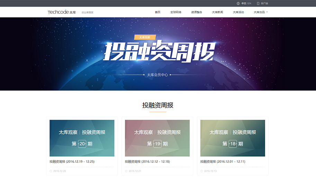Viewport: 316px width, 177px height.
Task: Open 太库新闻 menu item
Action: click(x=217, y=12)
